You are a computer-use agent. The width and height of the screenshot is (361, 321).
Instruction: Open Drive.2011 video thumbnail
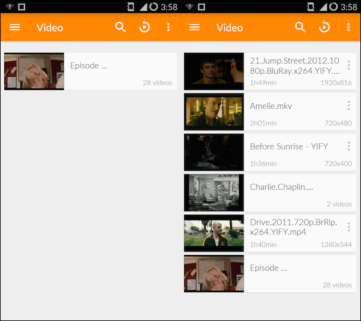pos(214,233)
